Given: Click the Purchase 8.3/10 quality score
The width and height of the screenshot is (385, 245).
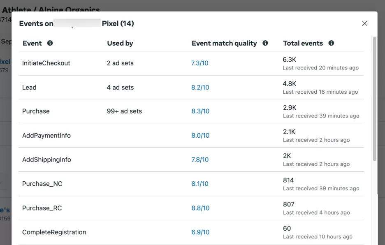Looking at the screenshot, I should (x=200, y=111).
